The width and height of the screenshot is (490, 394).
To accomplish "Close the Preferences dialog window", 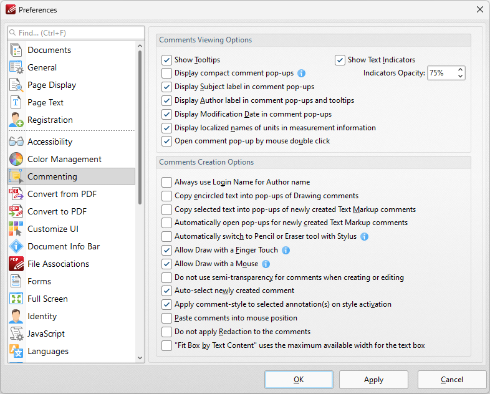I will (480, 10).
